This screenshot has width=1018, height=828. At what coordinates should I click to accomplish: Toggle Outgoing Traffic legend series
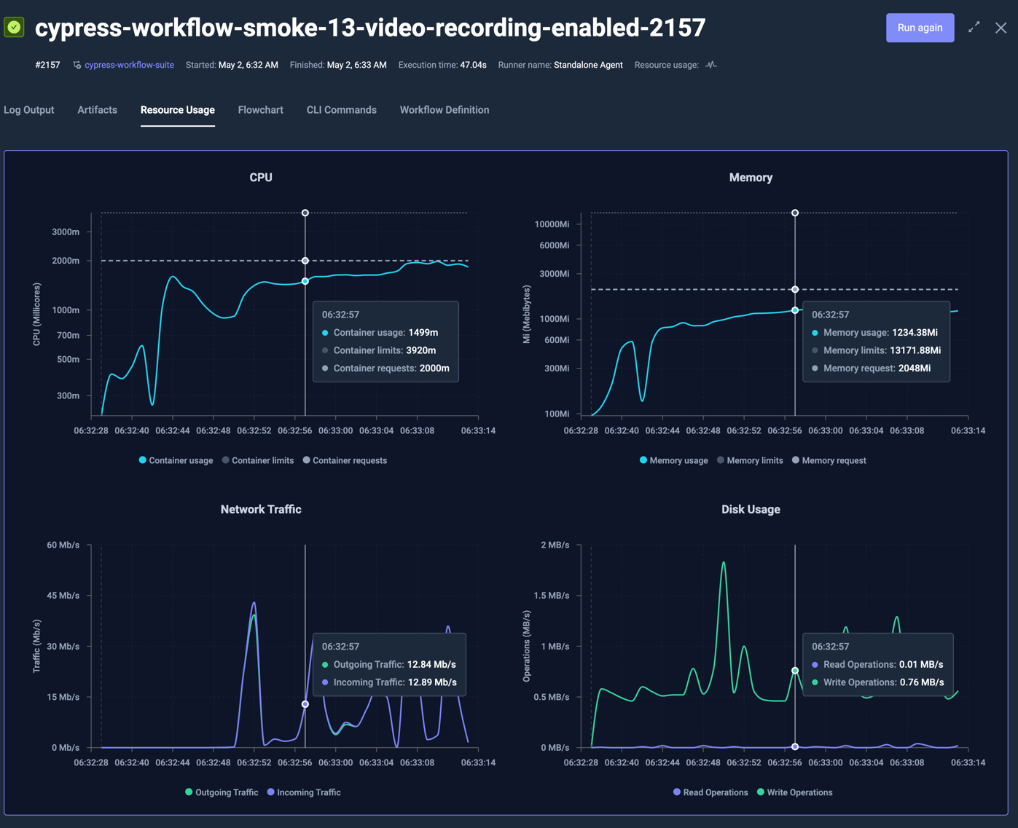pos(222,792)
